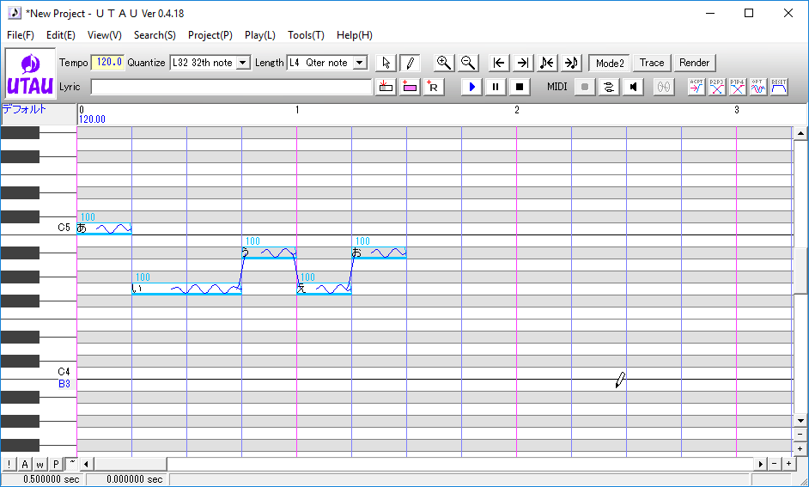Click the MIDI record circle button
The image size is (809, 487).
585,87
